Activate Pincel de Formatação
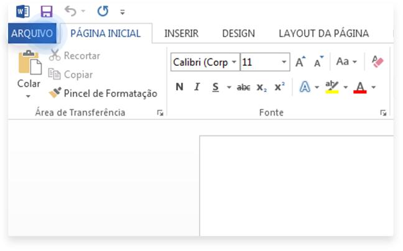Image resolution: width=403 pixels, height=251 pixels. (x=103, y=93)
